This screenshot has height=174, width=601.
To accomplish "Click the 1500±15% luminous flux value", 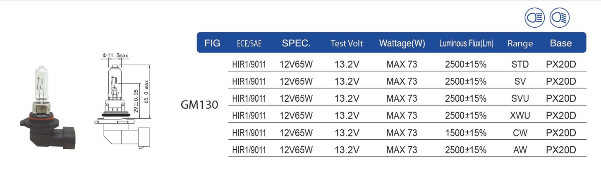I will click(x=466, y=133).
